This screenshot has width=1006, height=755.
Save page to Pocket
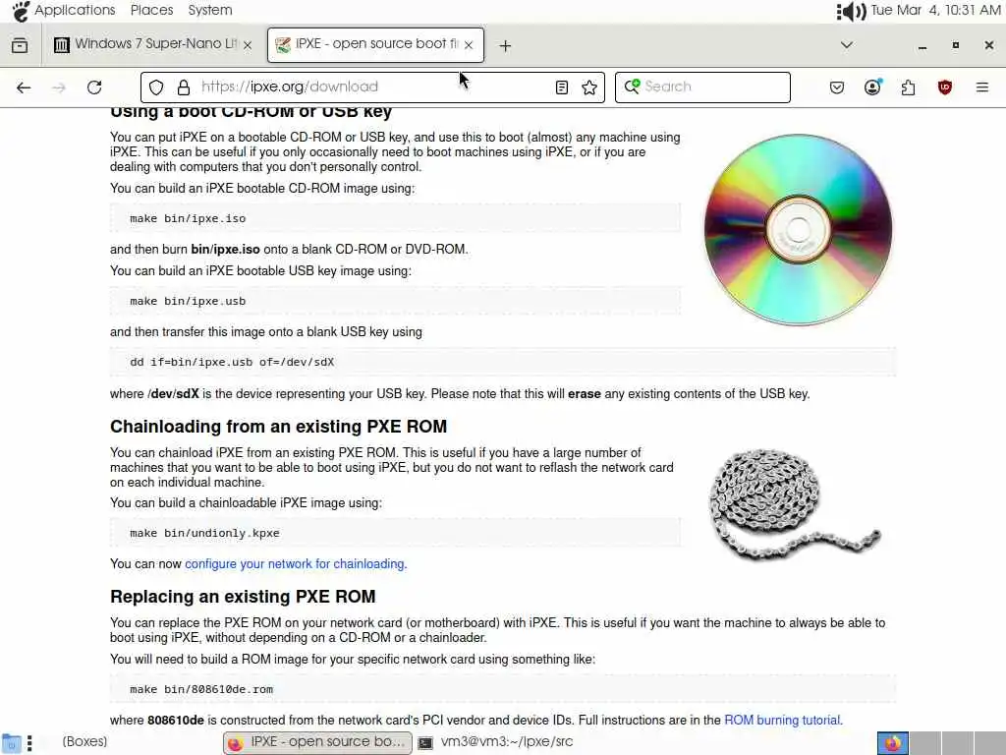pyautogui.click(x=837, y=87)
